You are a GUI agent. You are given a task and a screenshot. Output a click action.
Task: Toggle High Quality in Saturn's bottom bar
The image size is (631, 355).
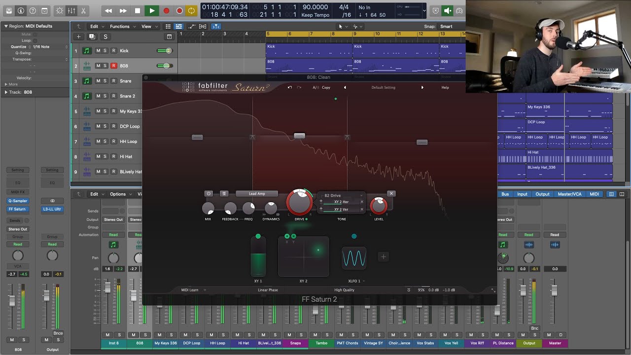point(344,290)
